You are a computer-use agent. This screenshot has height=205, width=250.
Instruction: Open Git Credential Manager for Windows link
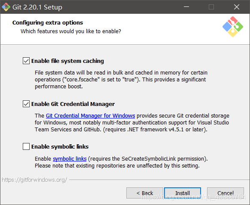(x=90, y=115)
